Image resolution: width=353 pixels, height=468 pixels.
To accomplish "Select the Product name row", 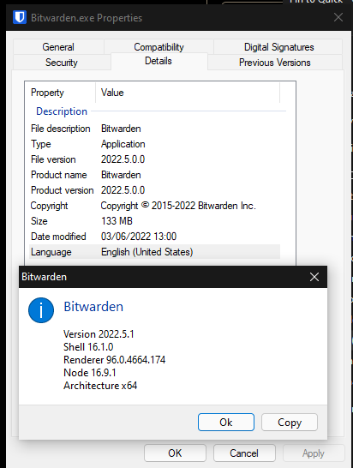I will [154, 175].
